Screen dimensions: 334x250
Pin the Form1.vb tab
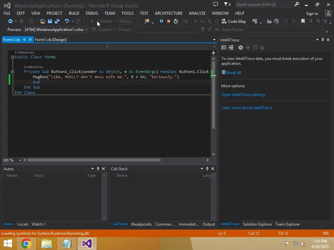pos(24,39)
